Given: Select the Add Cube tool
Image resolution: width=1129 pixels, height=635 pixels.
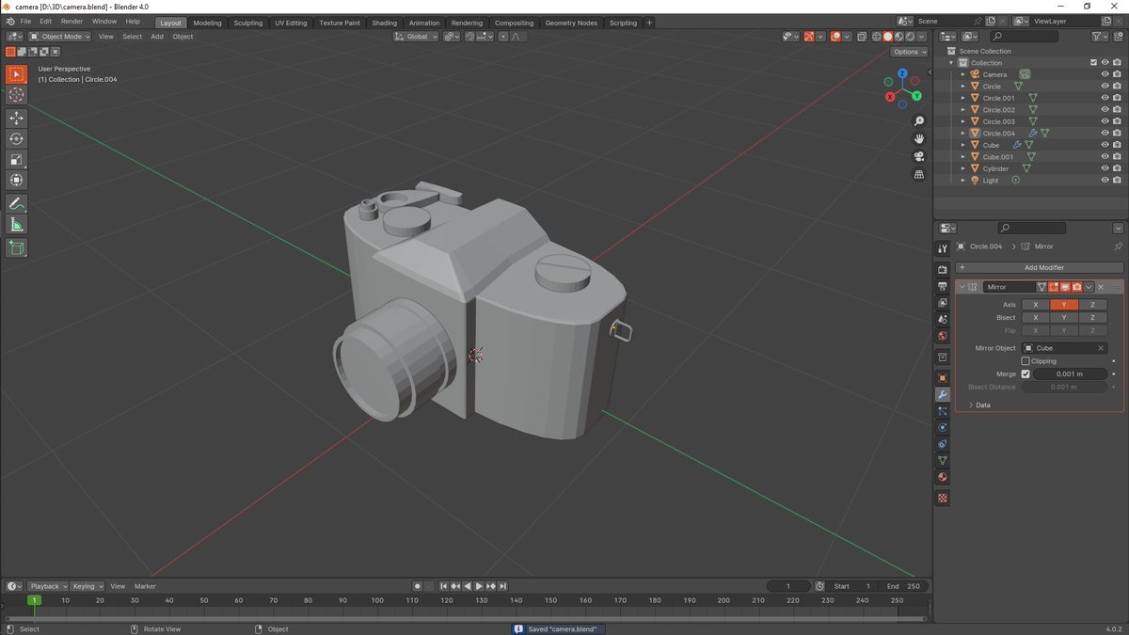Looking at the screenshot, I should coord(16,247).
